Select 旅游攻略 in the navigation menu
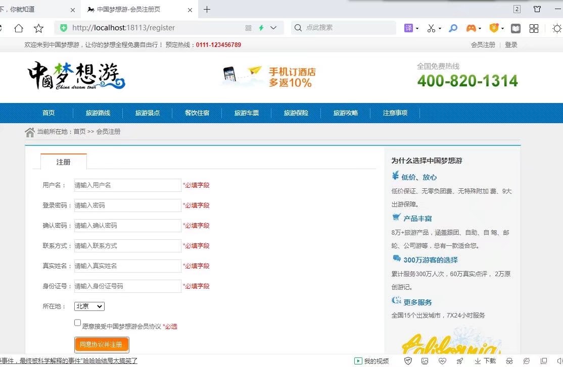 click(x=345, y=113)
